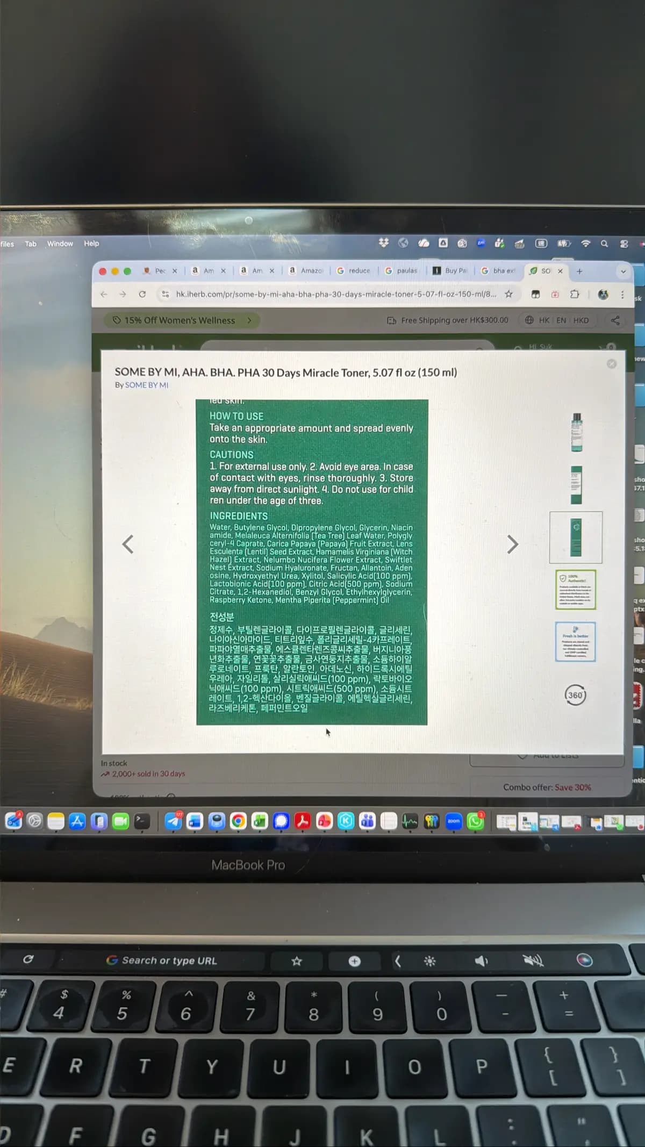The height and width of the screenshot is (1147, 645).
Task: Open the Tab menu in menu bar
Action: (31, 243)
